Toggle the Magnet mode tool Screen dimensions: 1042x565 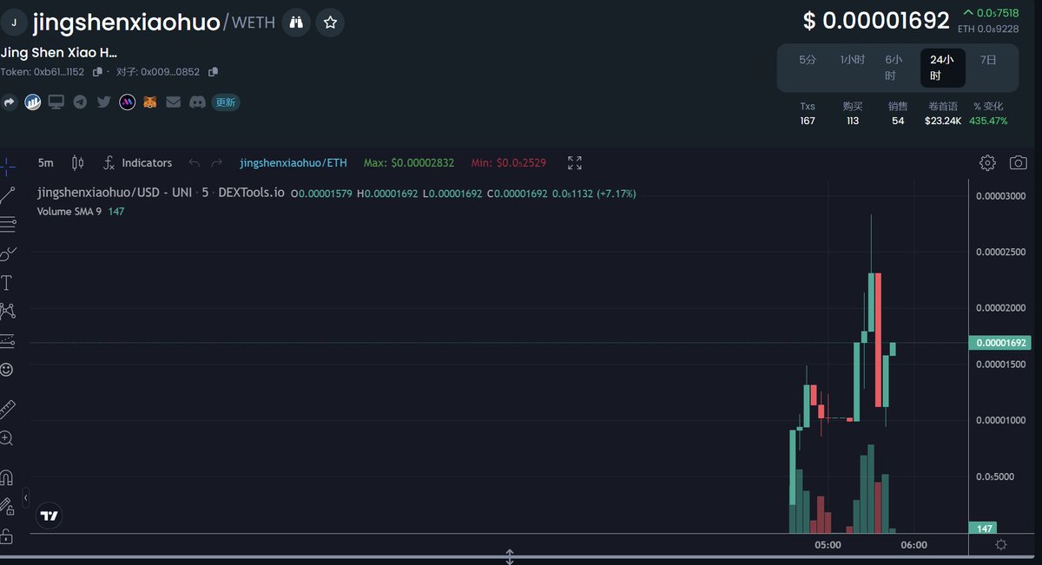7,477
